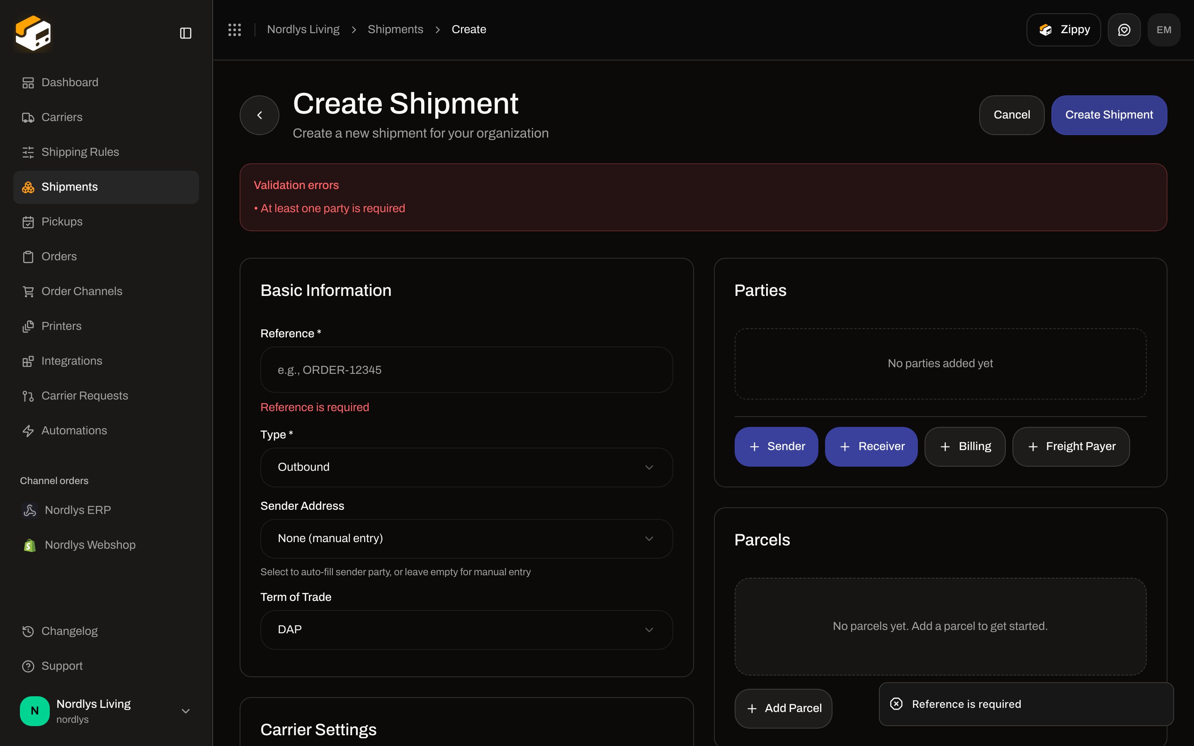Click the Nordlys Living green avatar
1194x746 pixels.
pyautogui.click(x=34, y=711)
